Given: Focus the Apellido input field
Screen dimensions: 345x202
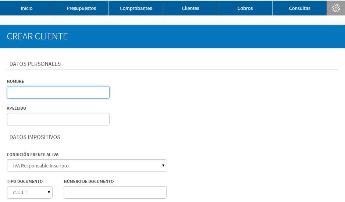Looking at the screenshot, I should click(x=58, y=119).
